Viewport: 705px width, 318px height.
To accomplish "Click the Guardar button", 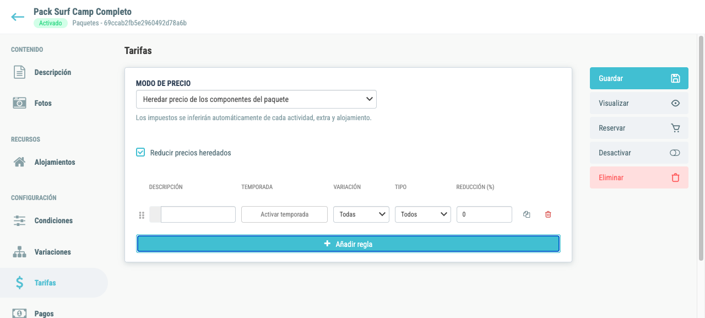I will pyautogui.click(x=639, y=78).
